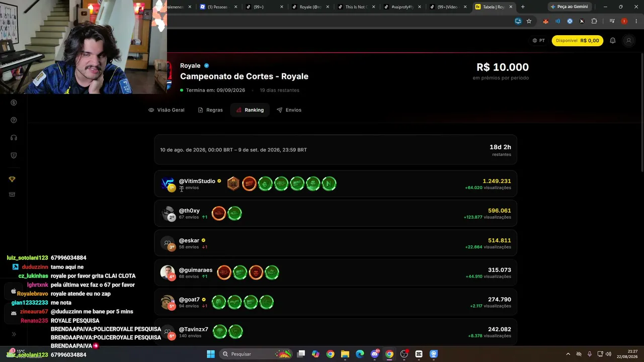Open the Chrome extensions puzzle icon
Screen dimensions: 644x362
coord(594,21)
